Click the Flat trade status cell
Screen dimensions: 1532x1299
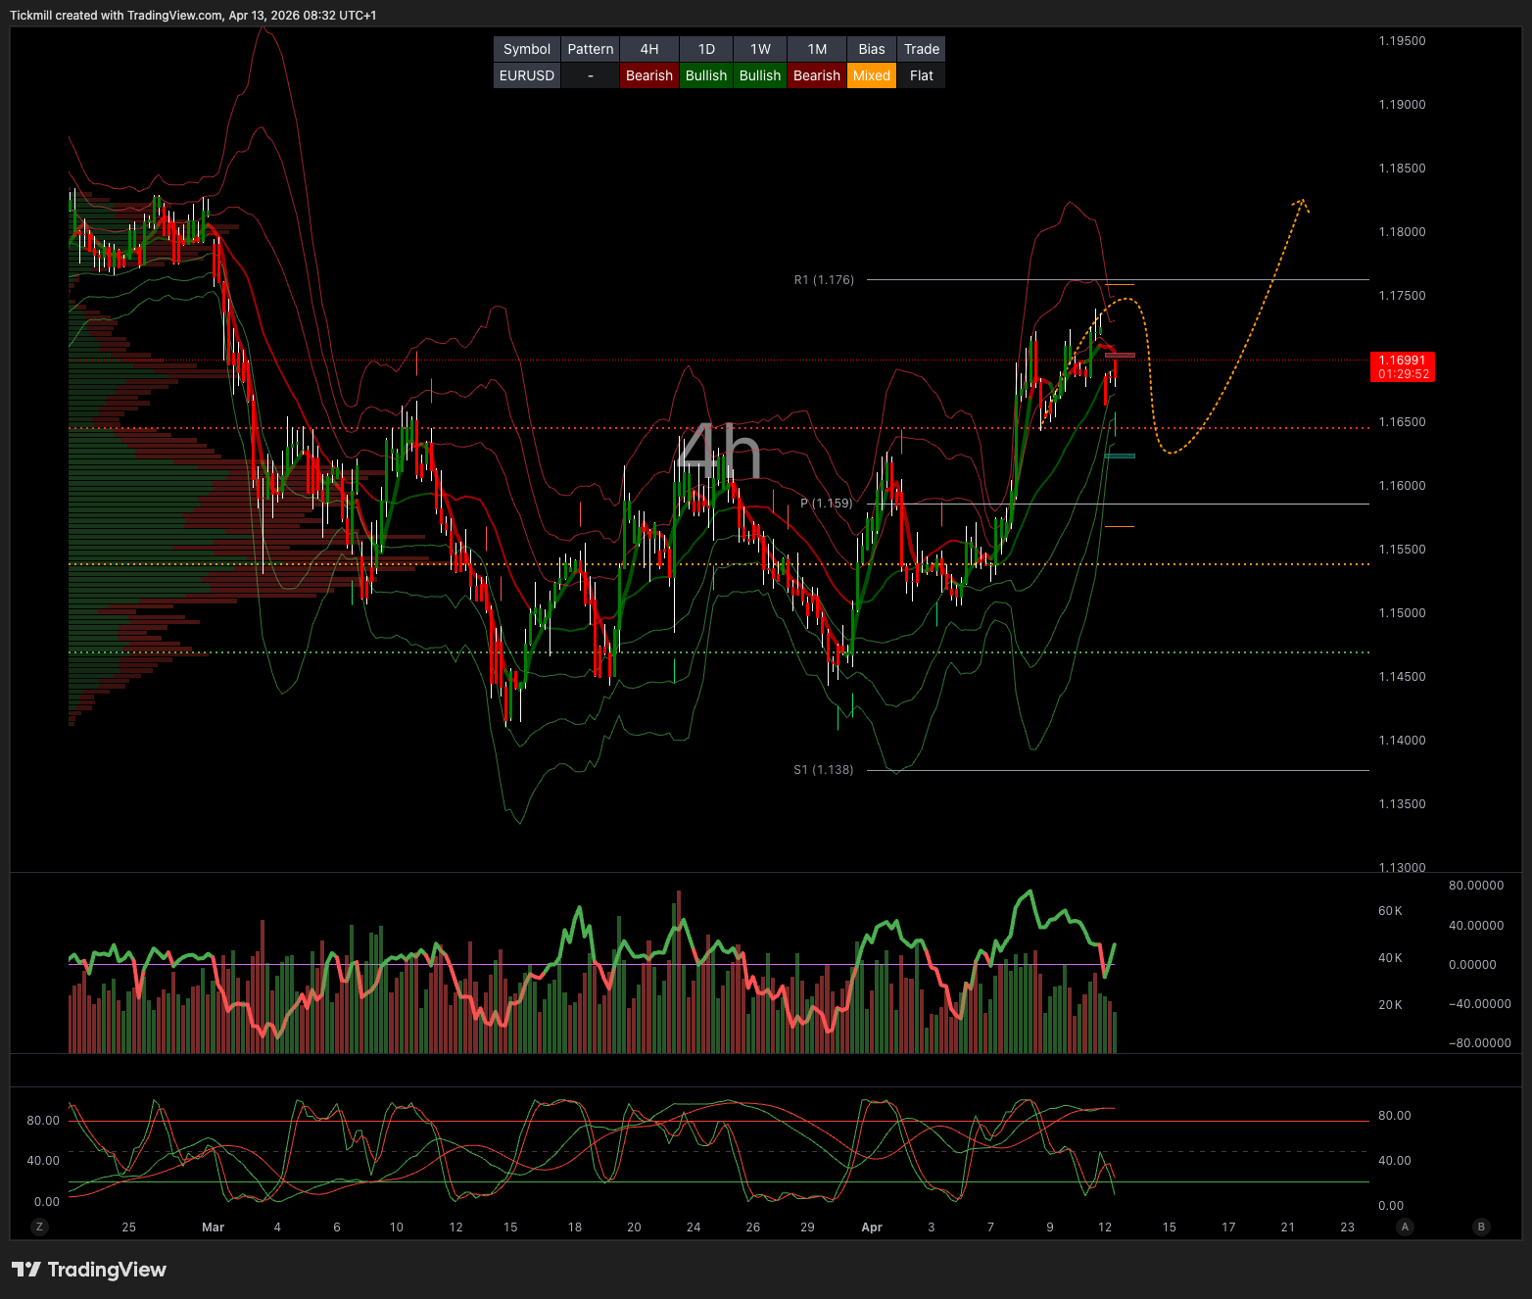921,75
